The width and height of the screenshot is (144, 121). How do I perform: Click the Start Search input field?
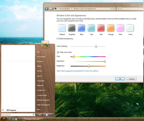tap(17, 115)
